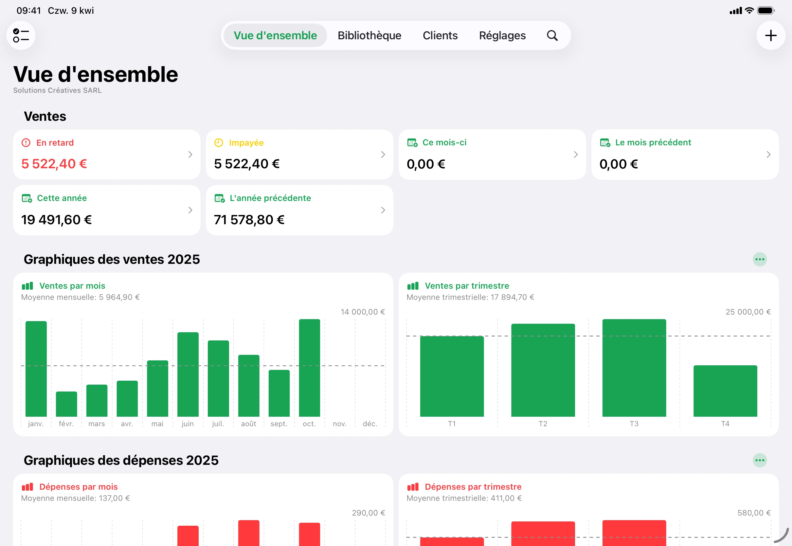Expand the En retard card chevron
Image resolution: width=792 pixels, height=546 pixels.
(190, 154)
